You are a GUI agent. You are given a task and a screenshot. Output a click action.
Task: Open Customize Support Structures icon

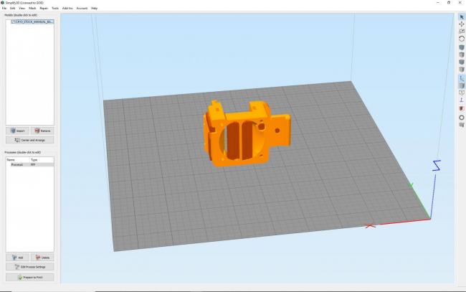[461, 125]
